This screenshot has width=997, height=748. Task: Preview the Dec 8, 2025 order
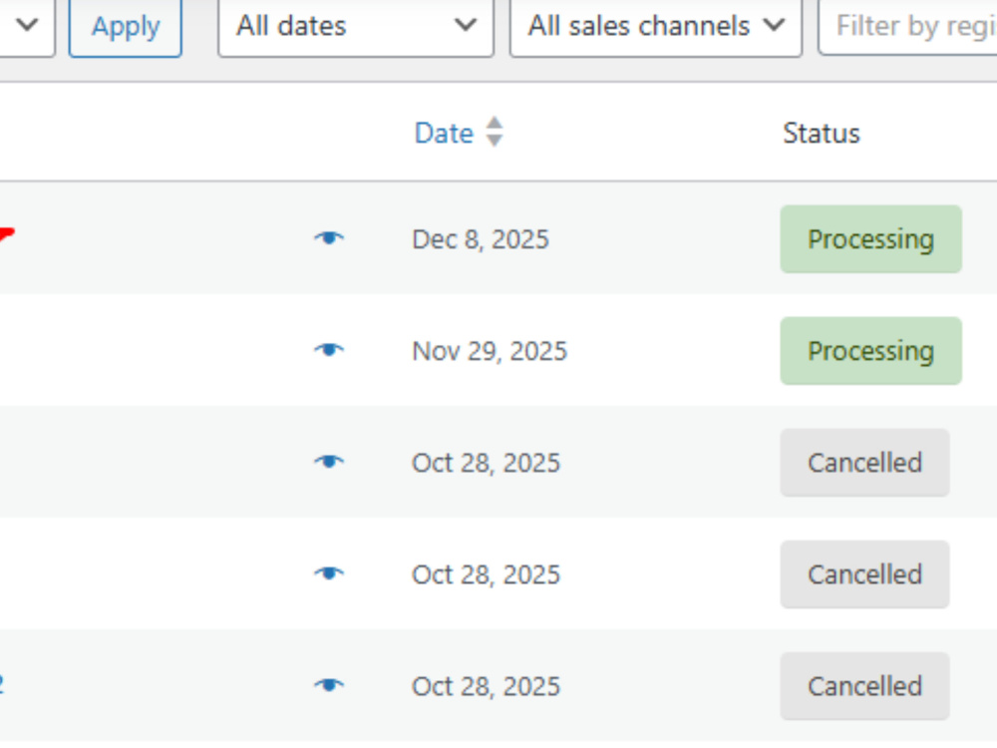coord(329,238)
